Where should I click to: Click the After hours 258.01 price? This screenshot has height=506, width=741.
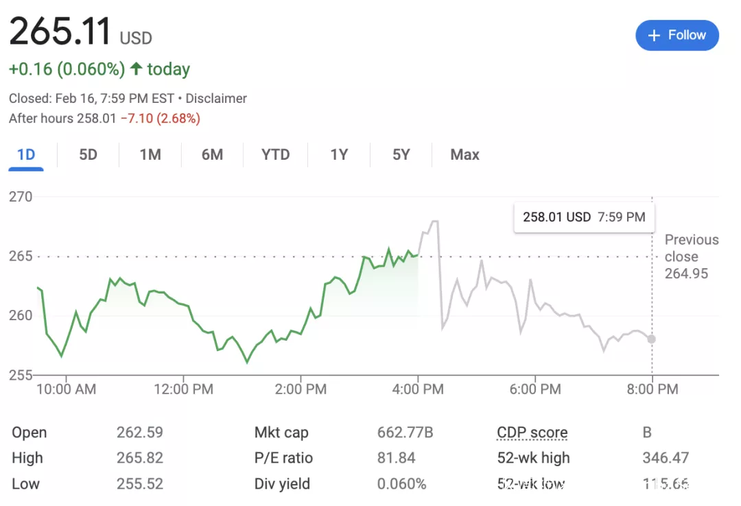(x=96, y=119)
